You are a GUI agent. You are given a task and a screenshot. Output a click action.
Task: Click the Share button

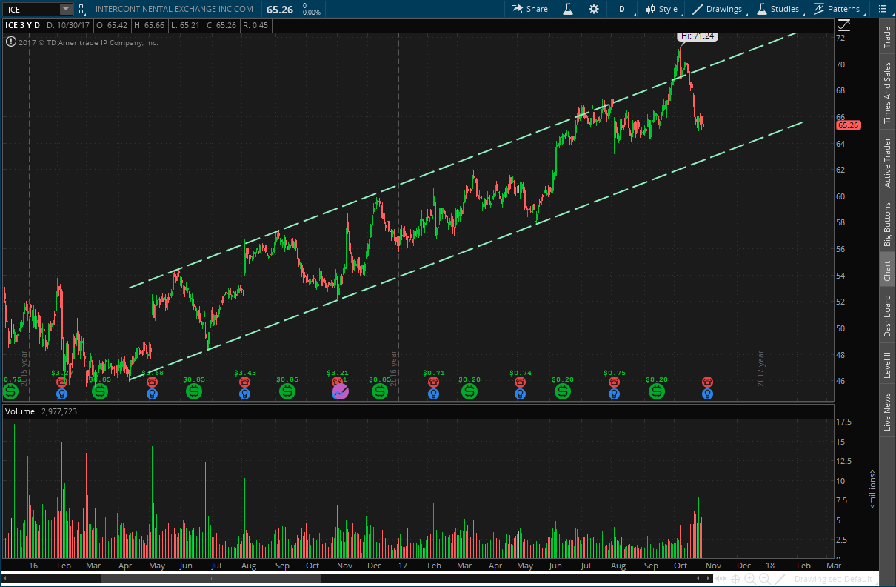pyautogui.click(x=530, y=9)
